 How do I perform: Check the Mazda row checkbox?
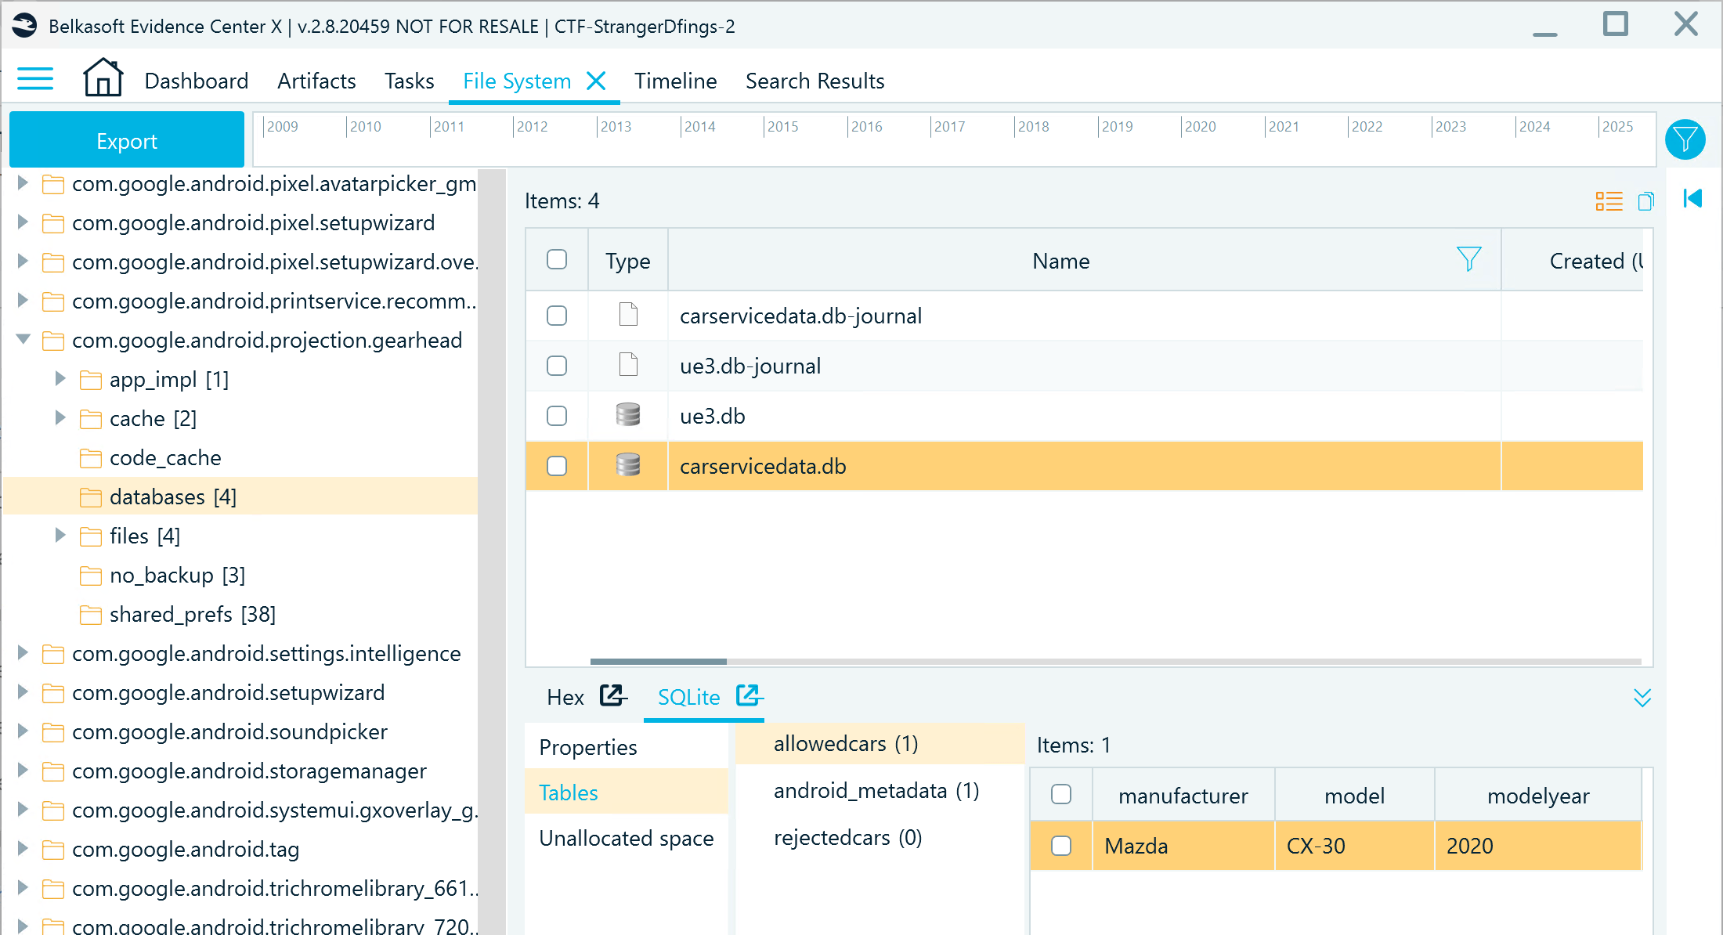(1061, 846)
